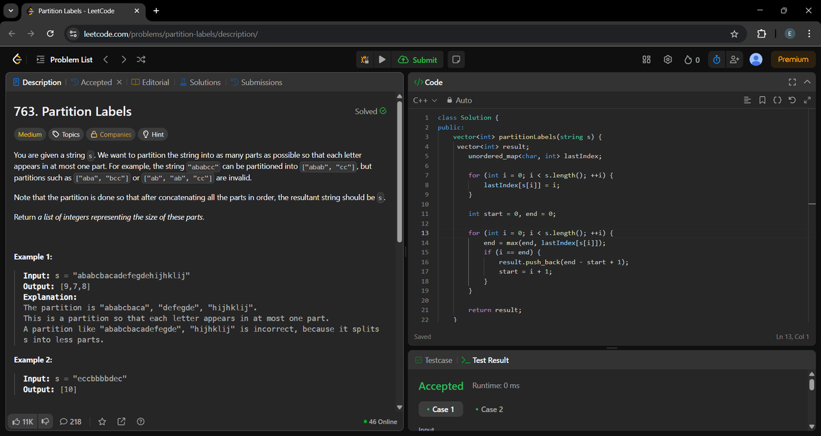The width and height of the screenshot is (821, 436).
Task: Select the Case 1 result
Action: click(441, 409)
